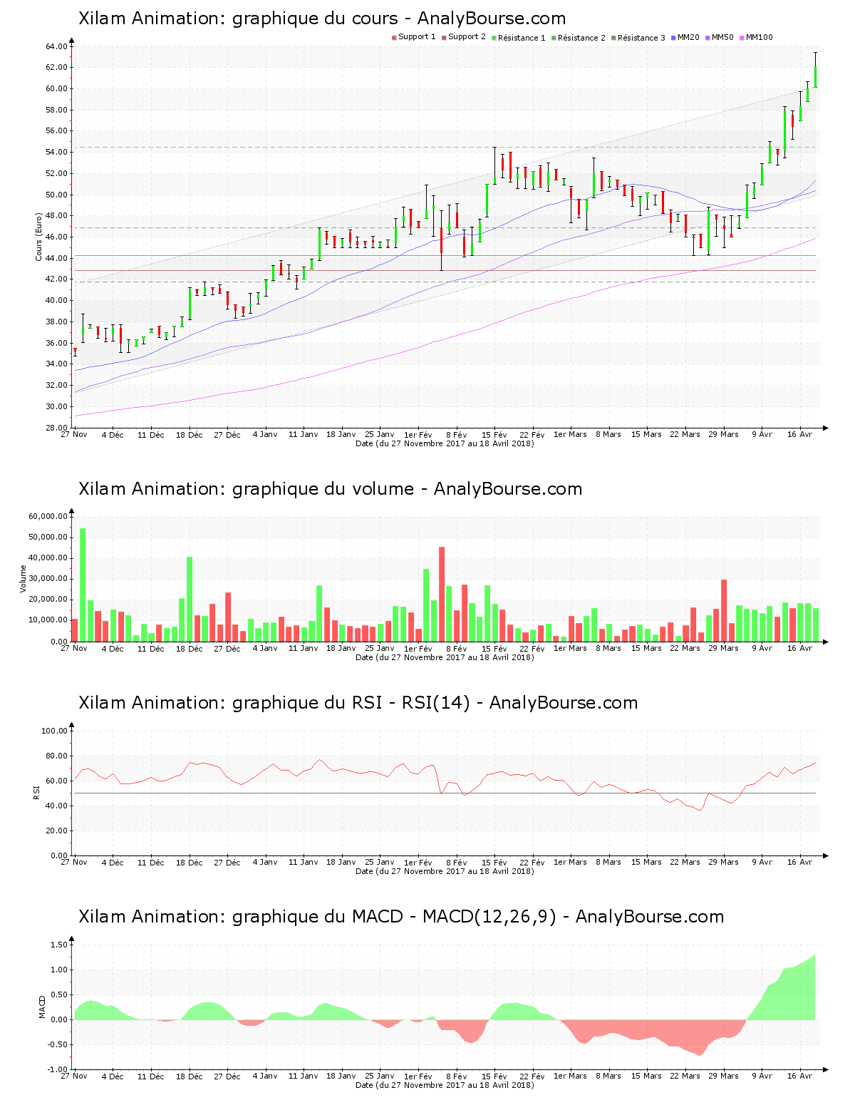Viewport: 855px width, 1105px height.
Task: Click the date range caption under price chart
Action: (445, 443)
